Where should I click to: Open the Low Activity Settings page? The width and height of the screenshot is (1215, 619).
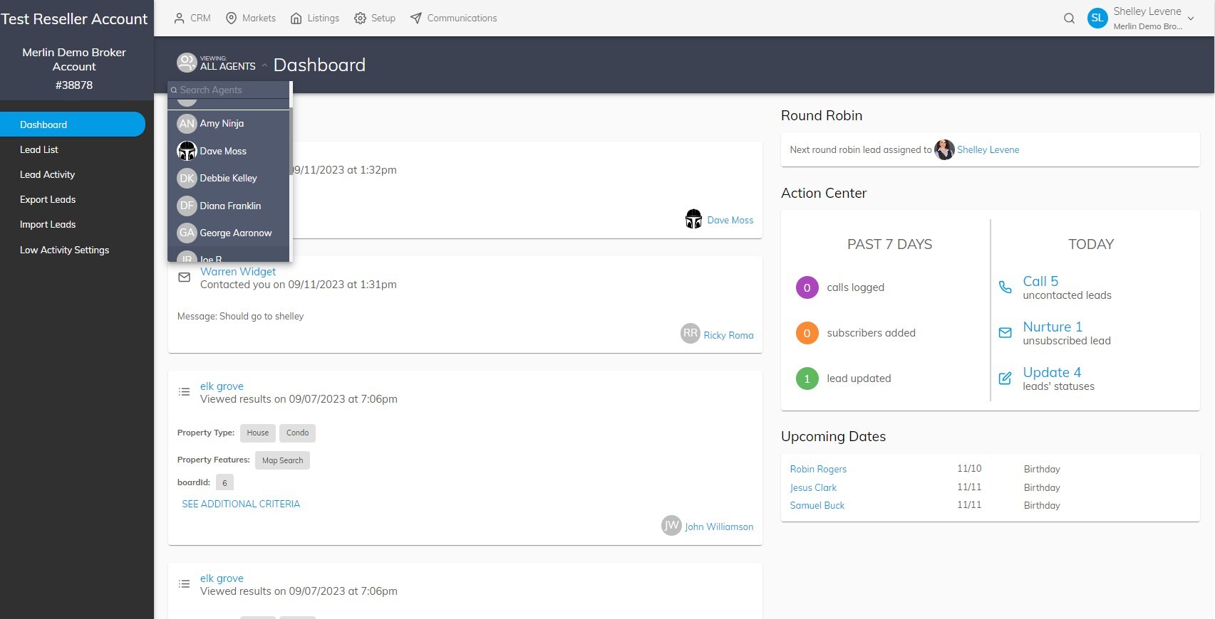(64, 250)
